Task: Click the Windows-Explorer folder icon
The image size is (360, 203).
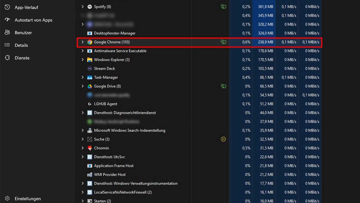Action: tap(90, 60)
